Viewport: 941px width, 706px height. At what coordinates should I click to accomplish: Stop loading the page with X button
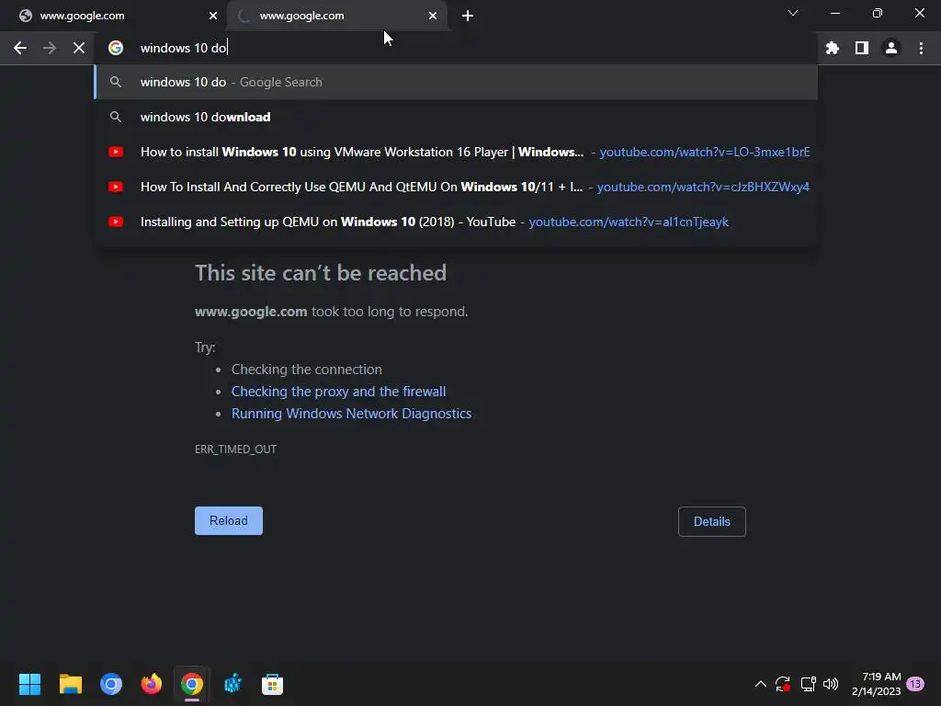[x=79, y=48]
